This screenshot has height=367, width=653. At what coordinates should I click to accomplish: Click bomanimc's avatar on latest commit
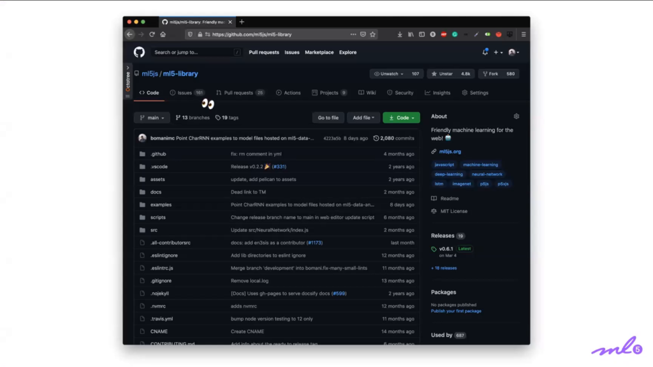pos(142,138)
